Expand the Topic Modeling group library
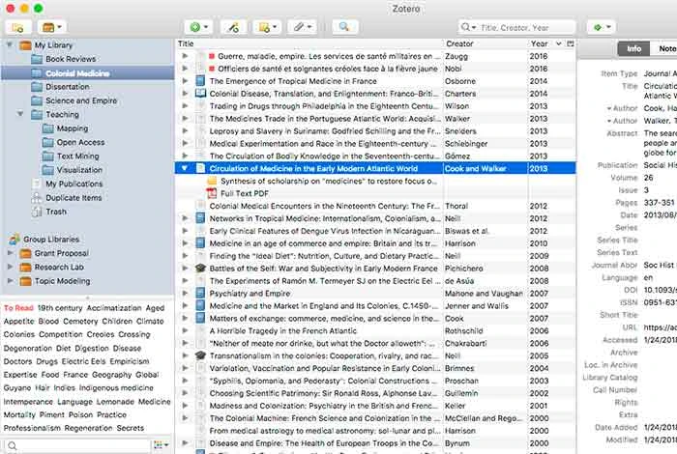This screenshot has width=677, height=454. point(10,281)
